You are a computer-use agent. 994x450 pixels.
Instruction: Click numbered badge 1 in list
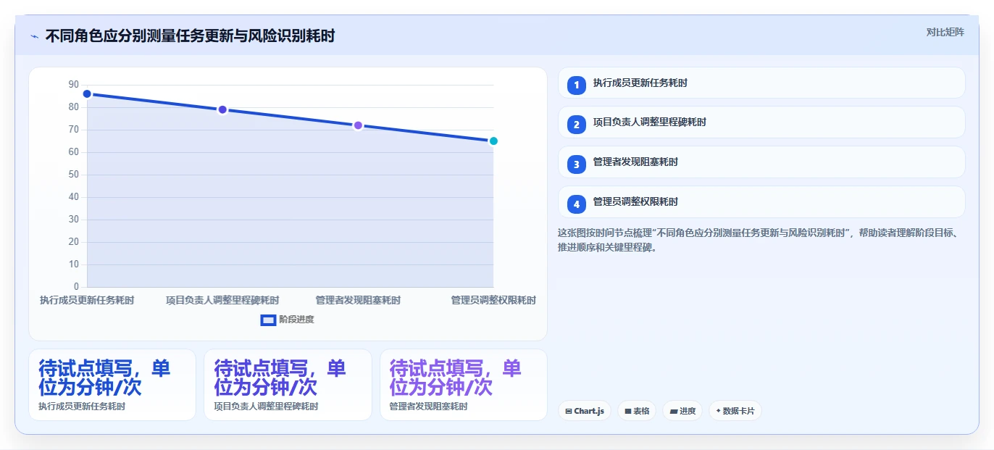[577, 85]
